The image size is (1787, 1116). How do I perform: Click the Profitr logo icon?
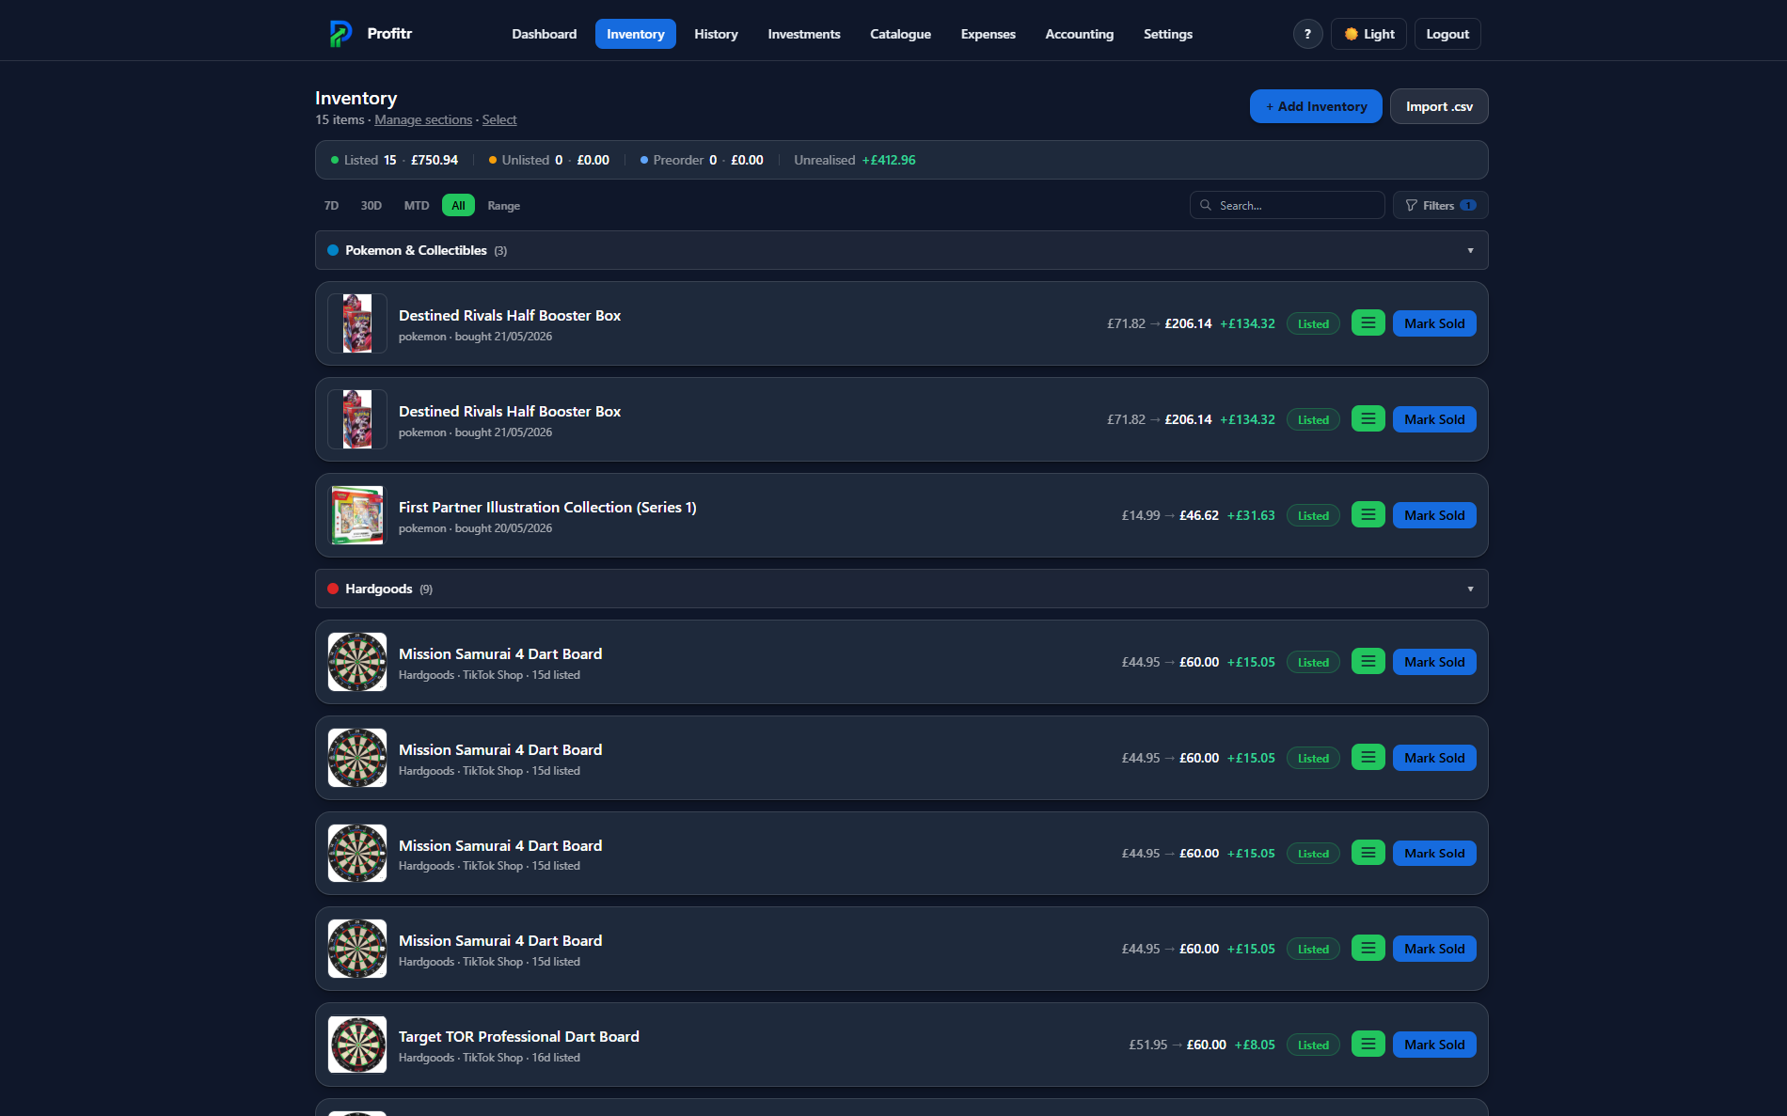pos(340,34)
